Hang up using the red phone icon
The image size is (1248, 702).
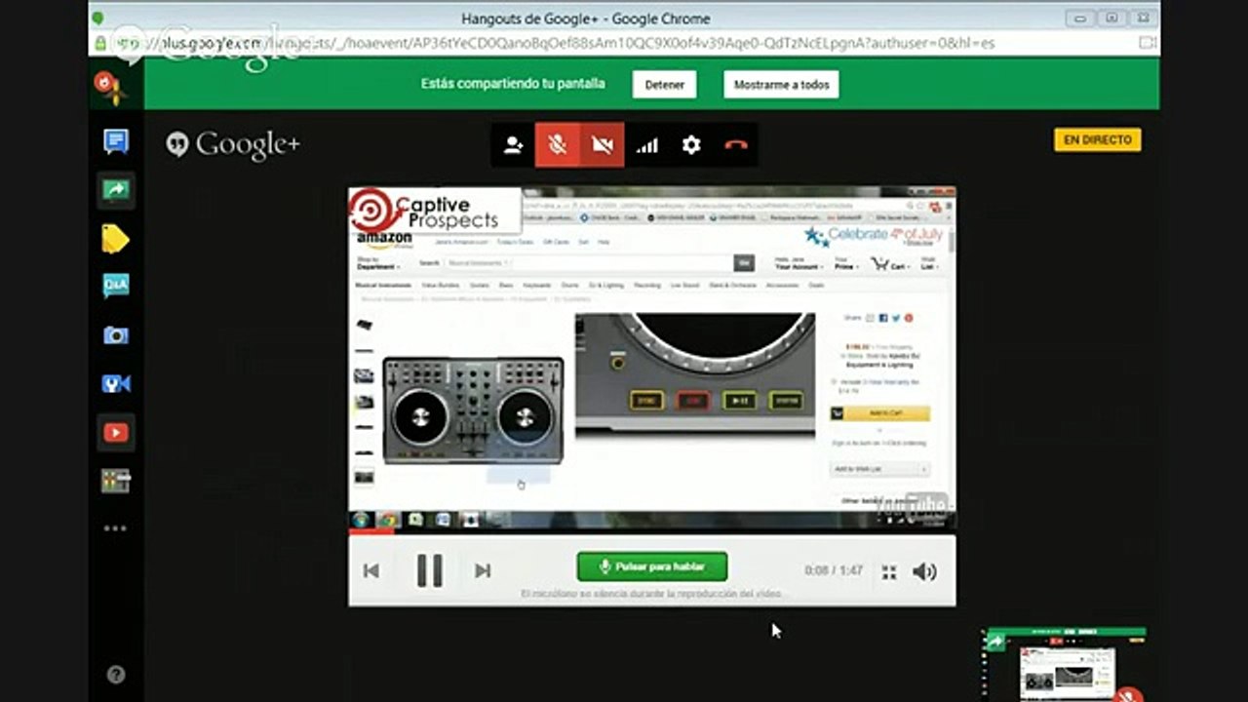coord(736,145)
